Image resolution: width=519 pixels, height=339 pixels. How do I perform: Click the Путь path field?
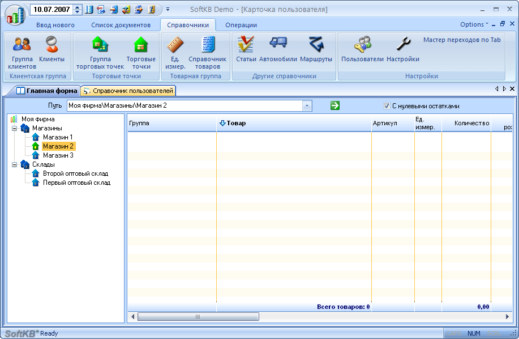(x=185, y=105)
